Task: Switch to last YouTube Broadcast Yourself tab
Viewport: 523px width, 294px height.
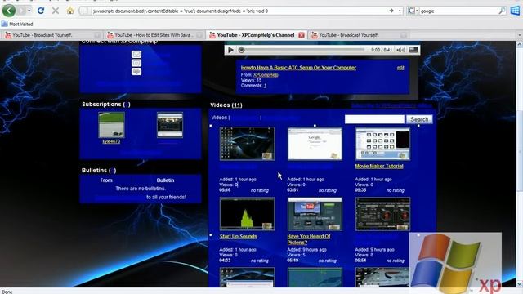Action: tap(359, 35)
